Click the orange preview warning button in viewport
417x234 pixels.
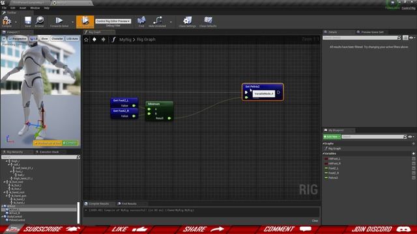click(x=48, y=143)
